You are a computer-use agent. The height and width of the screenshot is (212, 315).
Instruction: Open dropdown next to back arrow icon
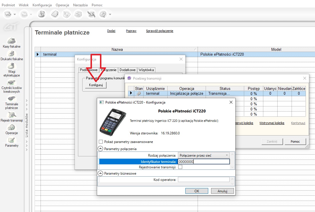15,15
